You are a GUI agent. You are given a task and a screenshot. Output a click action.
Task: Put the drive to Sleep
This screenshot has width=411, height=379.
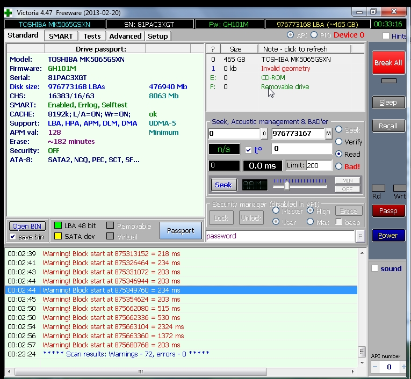(x=388, y=103)
